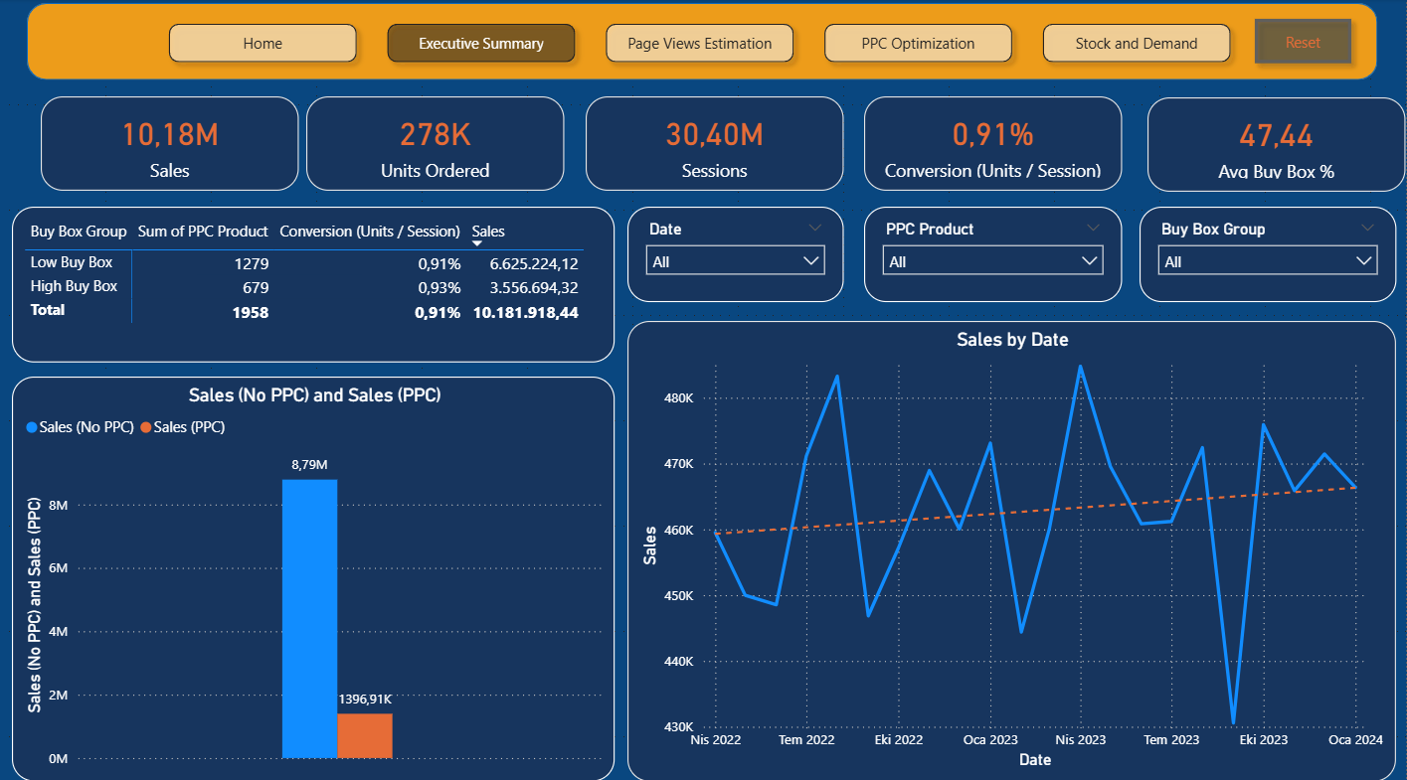
Task: Click the Conversion (Units / Session) column header
Action: point(370,232)
